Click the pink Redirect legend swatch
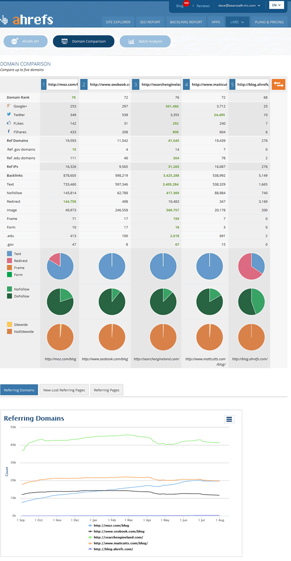 10,261
